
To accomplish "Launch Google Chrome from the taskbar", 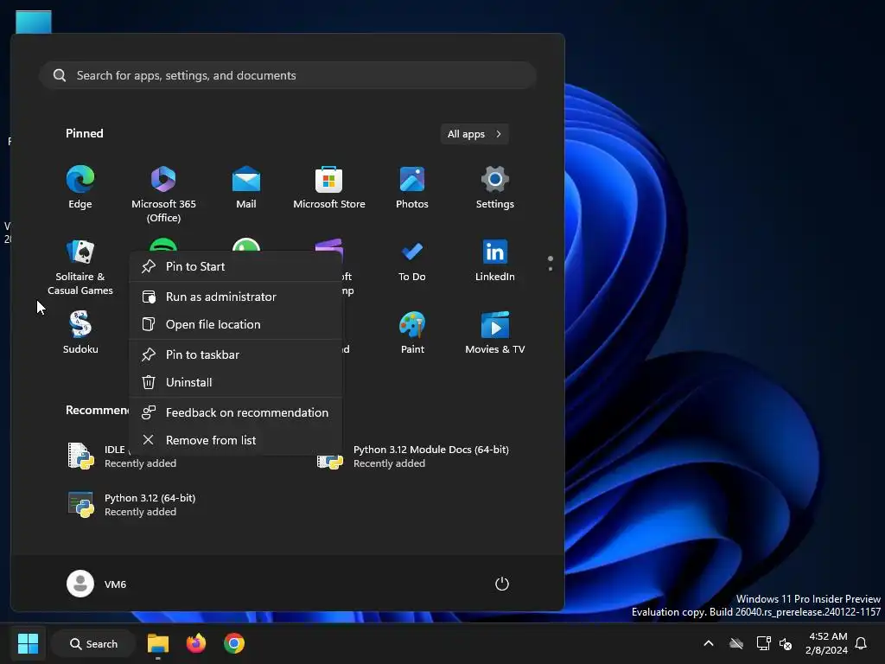I will click(233, 643).
